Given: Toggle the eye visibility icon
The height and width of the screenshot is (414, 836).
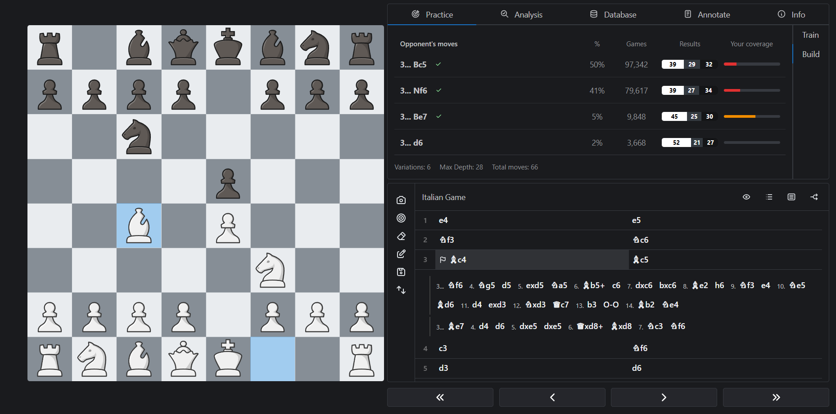Looking at the screenshot, I should click(746, 197).
